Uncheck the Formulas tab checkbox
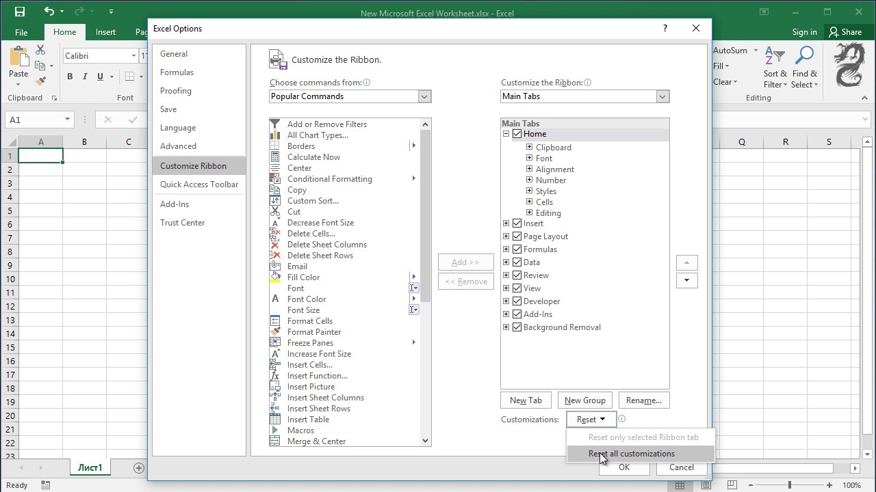 point(517,249)
